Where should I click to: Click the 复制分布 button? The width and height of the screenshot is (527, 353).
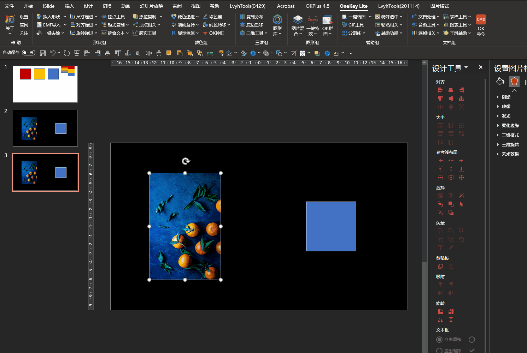click(x=251, y=17)
